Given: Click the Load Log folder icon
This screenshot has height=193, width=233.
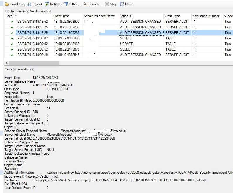Looking at the screenshot, I should pos(7,4).
